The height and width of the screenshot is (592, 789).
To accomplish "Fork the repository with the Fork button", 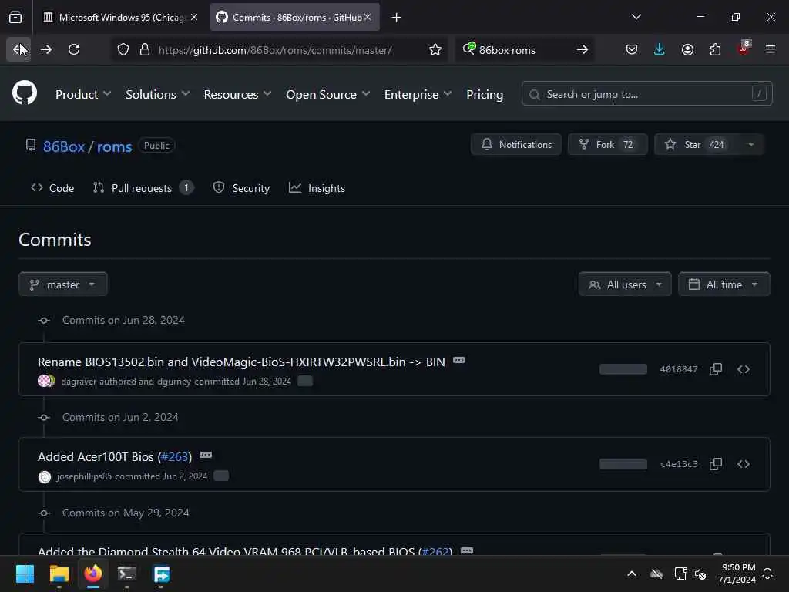I will (x=607, y=144).
